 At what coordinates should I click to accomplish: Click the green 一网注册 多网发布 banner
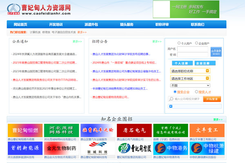pyautogui.click(x=186, y=9)
